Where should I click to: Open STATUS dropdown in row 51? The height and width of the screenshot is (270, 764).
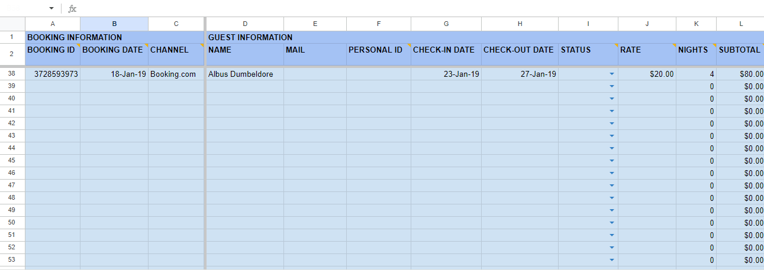click(x=611, y=235)
